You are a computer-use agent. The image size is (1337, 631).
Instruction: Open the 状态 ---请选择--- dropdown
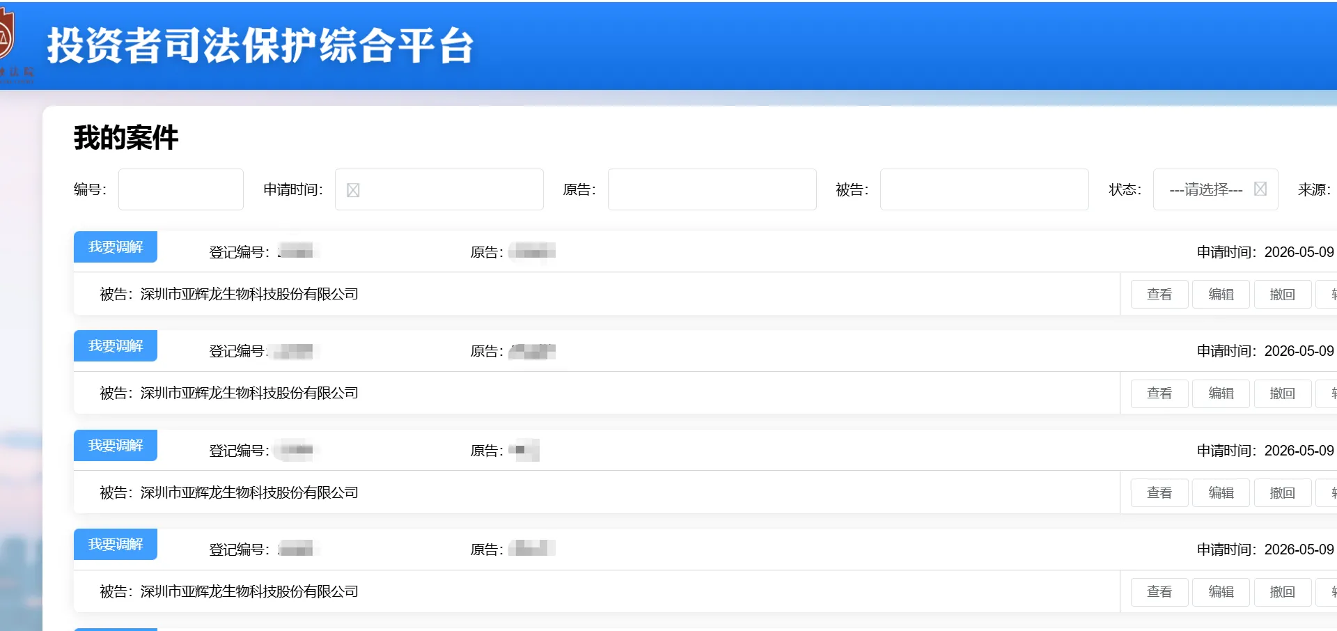[x=1215, y=189]
